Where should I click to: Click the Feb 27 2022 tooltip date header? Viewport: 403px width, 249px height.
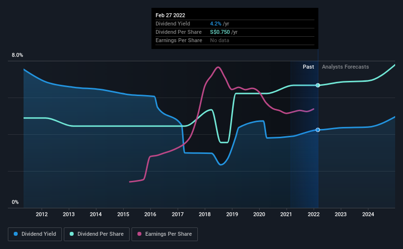(170, 15)
